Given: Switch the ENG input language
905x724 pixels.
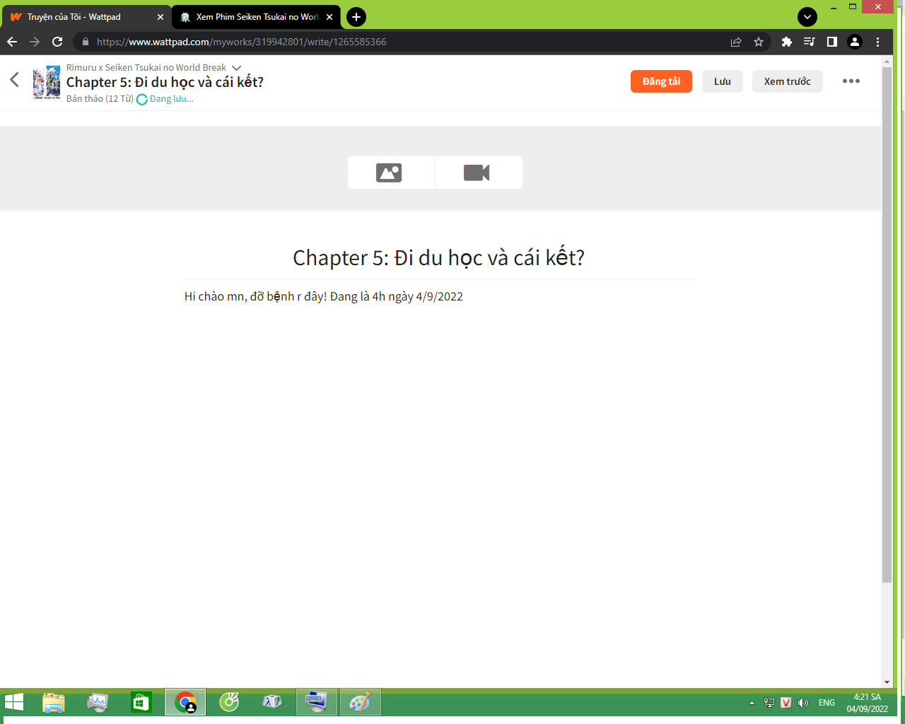Looking at the screenshot, I should coord(827,703).
